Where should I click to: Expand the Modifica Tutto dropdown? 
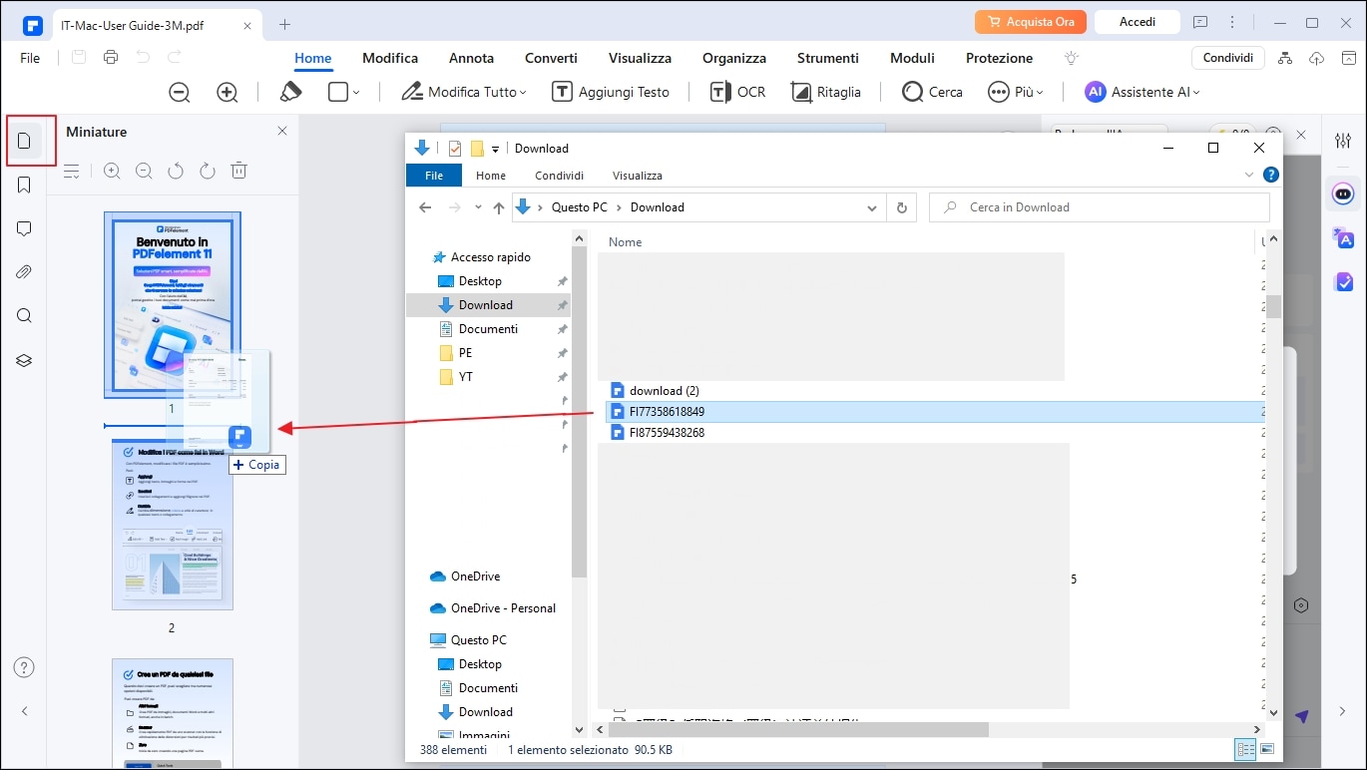click(x=524, y=93)
